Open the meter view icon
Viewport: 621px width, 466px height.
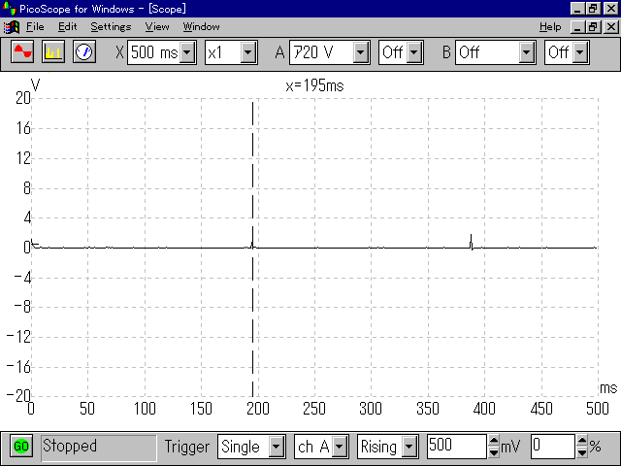pyautogui.click(x=84, y=51)
